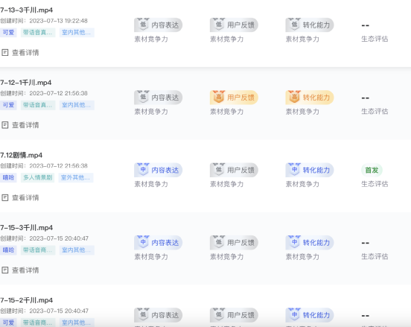This screenshot has width=411, height=327.
Task: Click 室内其他... tag under 7-13-3千川.mp4
Action: (77, 33)
